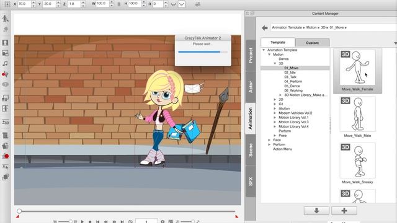Click the duplicate object icon at toolbar bottom
The width and height of the screenshot is (397, 223).
coord(5,177)
